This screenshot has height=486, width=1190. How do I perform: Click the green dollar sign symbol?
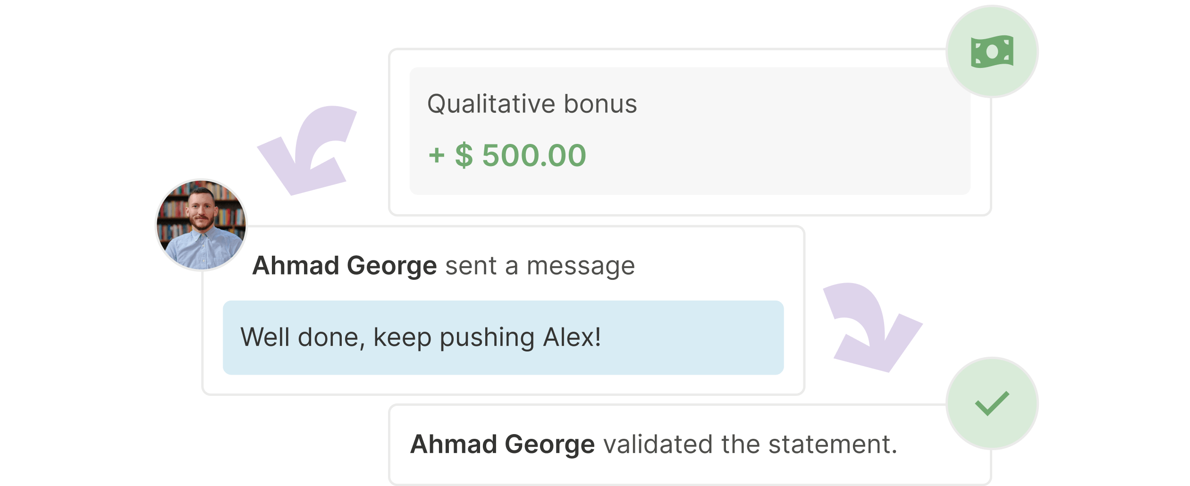(464, 155)
